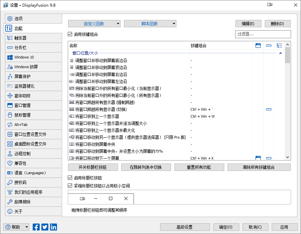The height and width of the screenshot is (234, 301).
Task: Select 远程控制 in sidebar
Action: tap(34, 154)
